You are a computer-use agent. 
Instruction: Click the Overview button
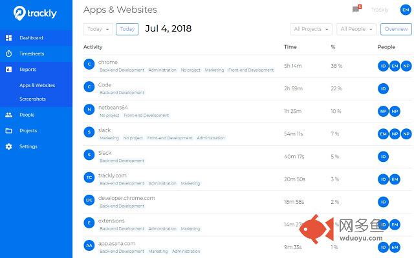point(396,29)
